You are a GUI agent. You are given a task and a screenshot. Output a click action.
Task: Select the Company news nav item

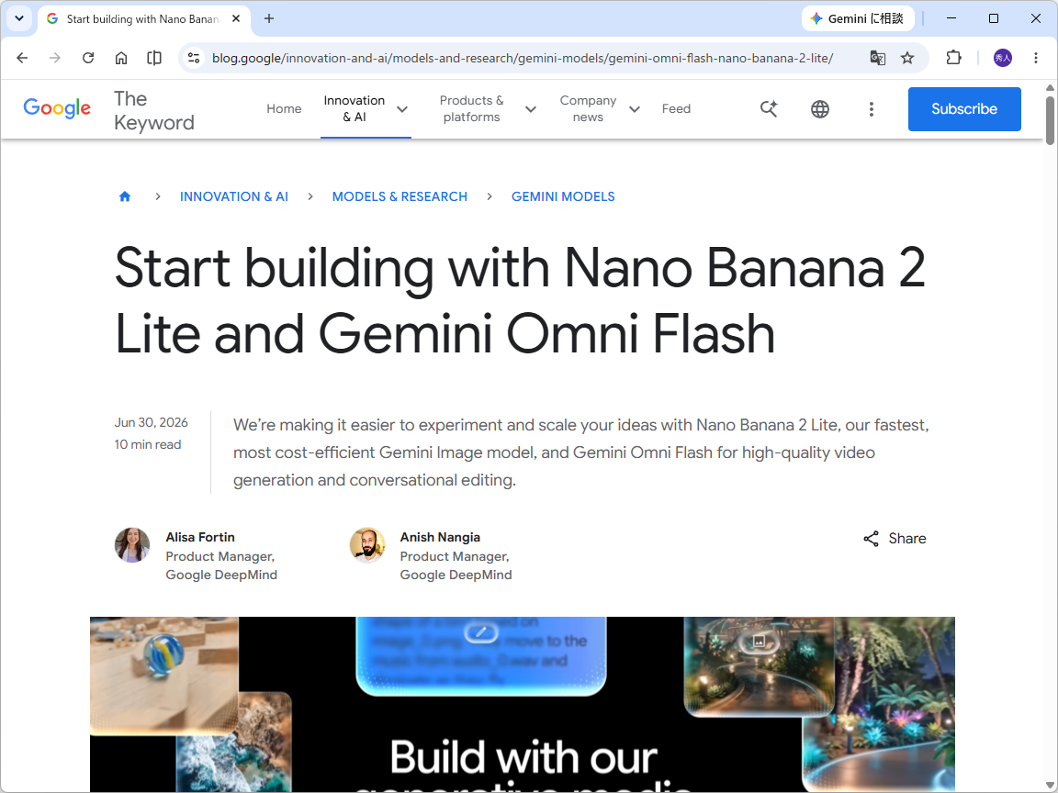point(588,108)
